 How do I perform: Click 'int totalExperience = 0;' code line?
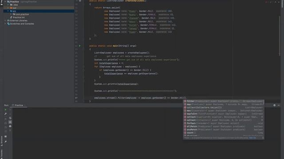point(109,63)
